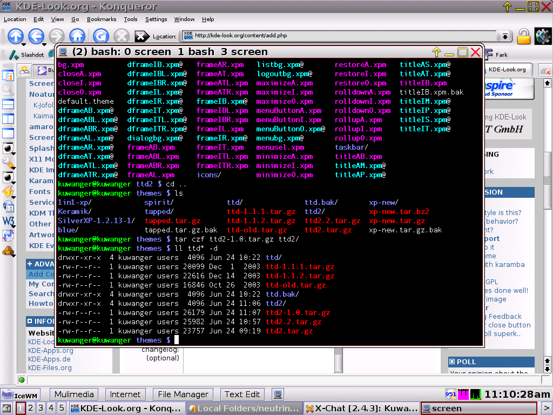553x415 pixels.
Task: Open the KDE-Apps.de website link
Action: (49, 359)
